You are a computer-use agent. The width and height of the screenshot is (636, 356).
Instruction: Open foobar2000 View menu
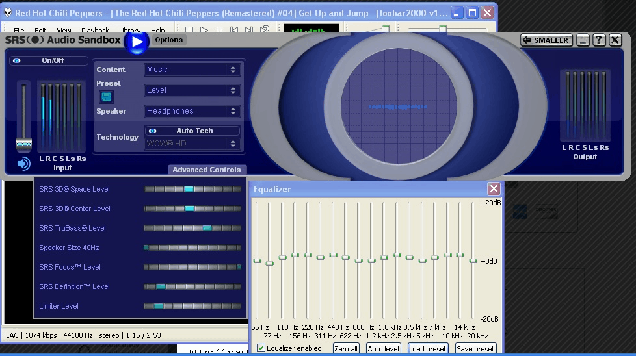pyautogui.click(x=64, y=30)
